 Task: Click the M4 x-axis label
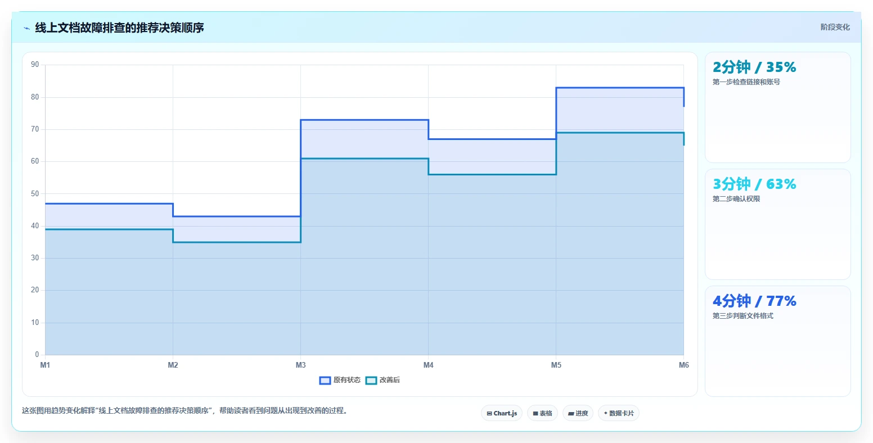(428, 365)
